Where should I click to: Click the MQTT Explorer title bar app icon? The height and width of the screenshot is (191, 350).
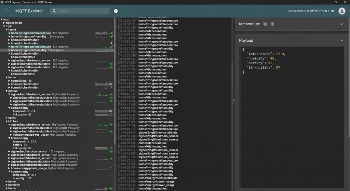2,2
